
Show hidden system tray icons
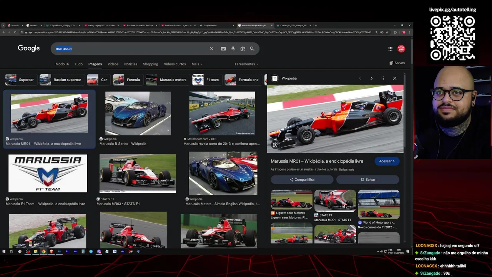(x=378, y=252)
